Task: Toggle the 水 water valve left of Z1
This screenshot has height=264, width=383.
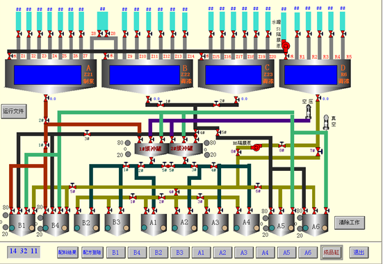Action: pos(10,56)
